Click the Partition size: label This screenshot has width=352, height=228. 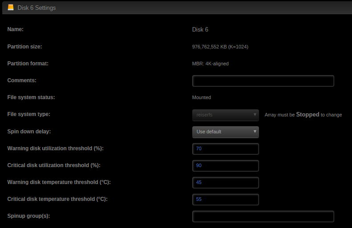point(24,47)
